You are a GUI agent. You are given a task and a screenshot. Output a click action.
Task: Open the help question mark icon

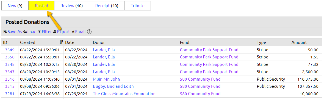(89, 32)
